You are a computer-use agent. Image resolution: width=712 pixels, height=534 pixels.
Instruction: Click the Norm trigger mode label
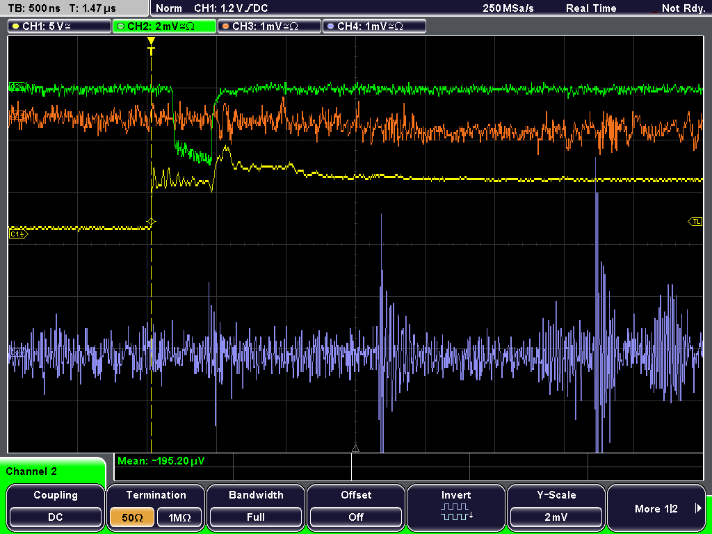pos(168,8)
